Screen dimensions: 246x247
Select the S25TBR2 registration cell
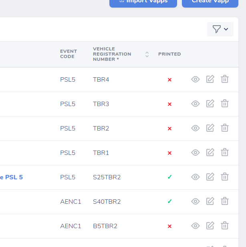107,177
